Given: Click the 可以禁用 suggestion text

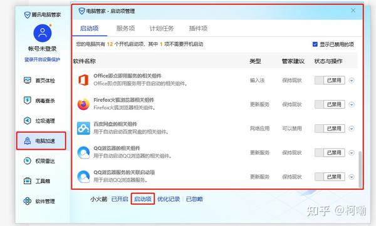Looking at the screenshot, I should click(292, 129).
